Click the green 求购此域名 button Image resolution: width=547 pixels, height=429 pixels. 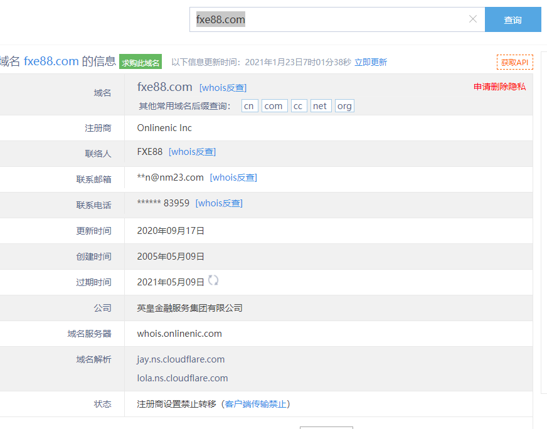tap(141, 62)
